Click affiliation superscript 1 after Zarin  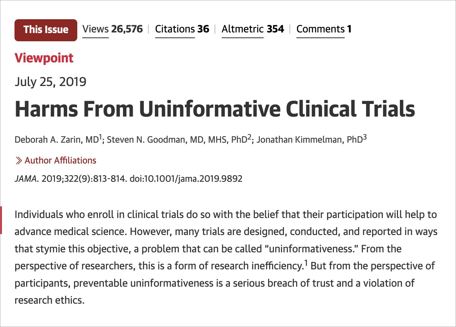tap(100, 136)
